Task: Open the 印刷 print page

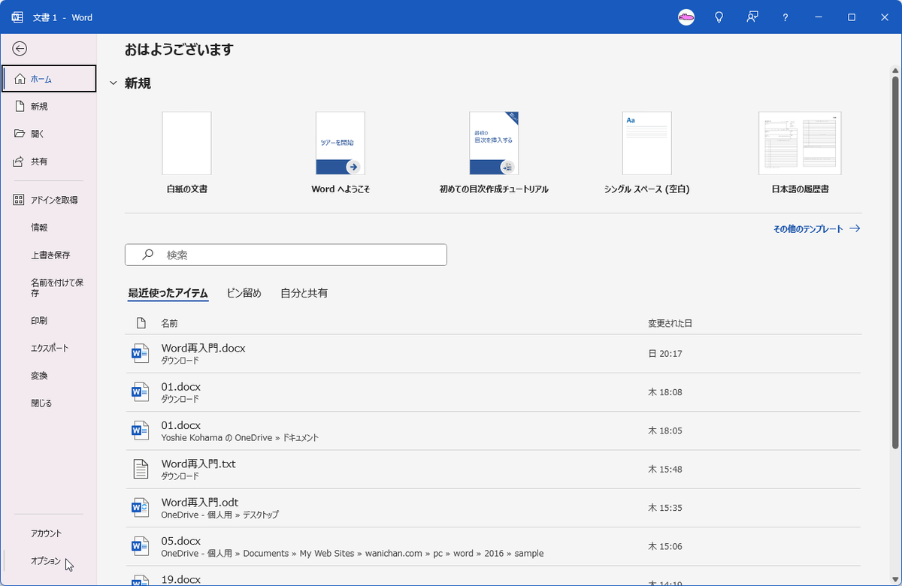Action: (x=50, y=321)
